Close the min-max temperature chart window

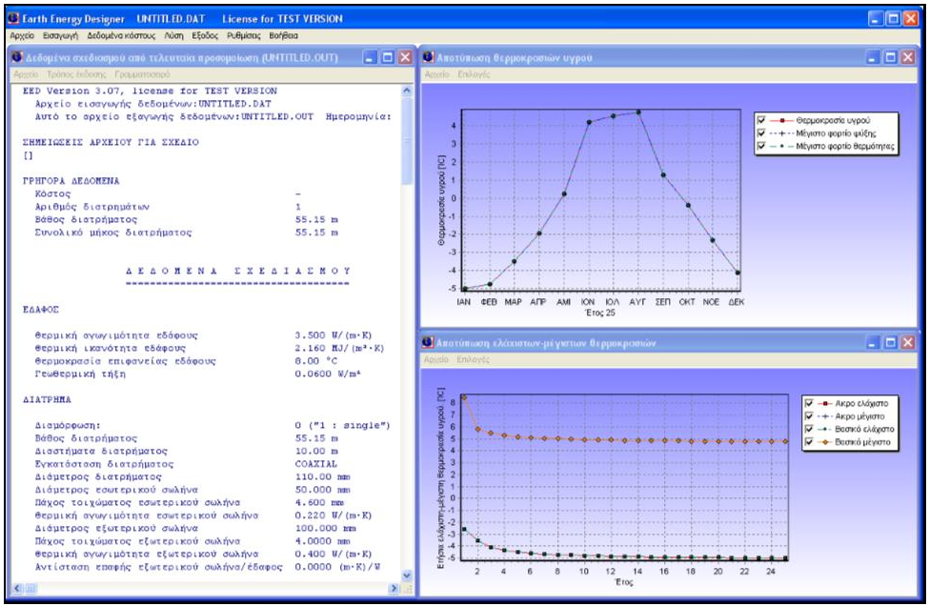coord(906,342)
